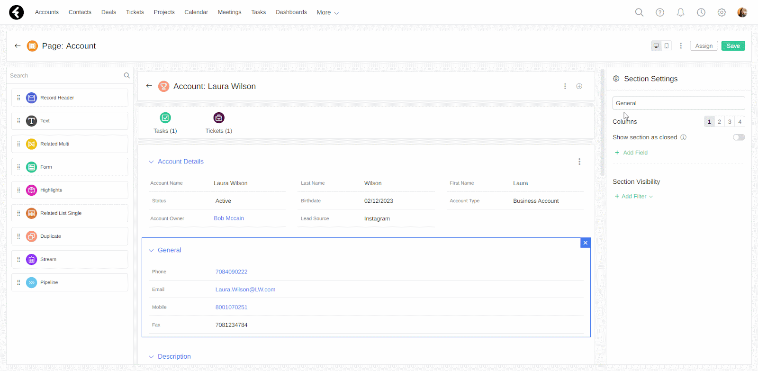758x371 pixels.
Task: Click the Assign button
Action: click(704, 46)
